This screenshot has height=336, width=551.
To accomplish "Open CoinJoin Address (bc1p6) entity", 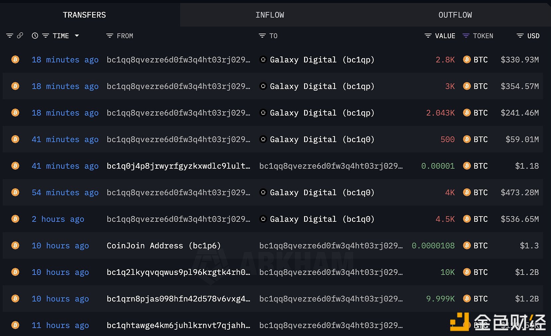I will point(164,246).
